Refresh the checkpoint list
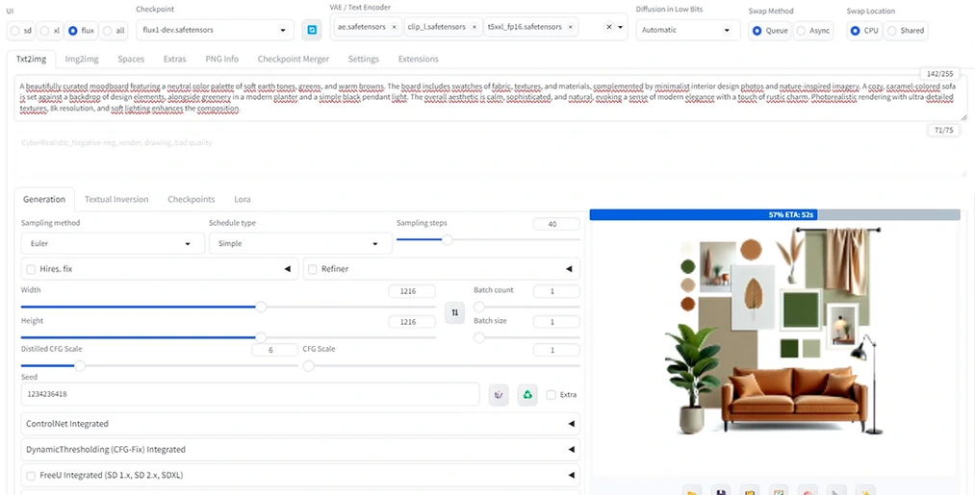This screenshot has width=975, height=495. click(x=312, y=30)
